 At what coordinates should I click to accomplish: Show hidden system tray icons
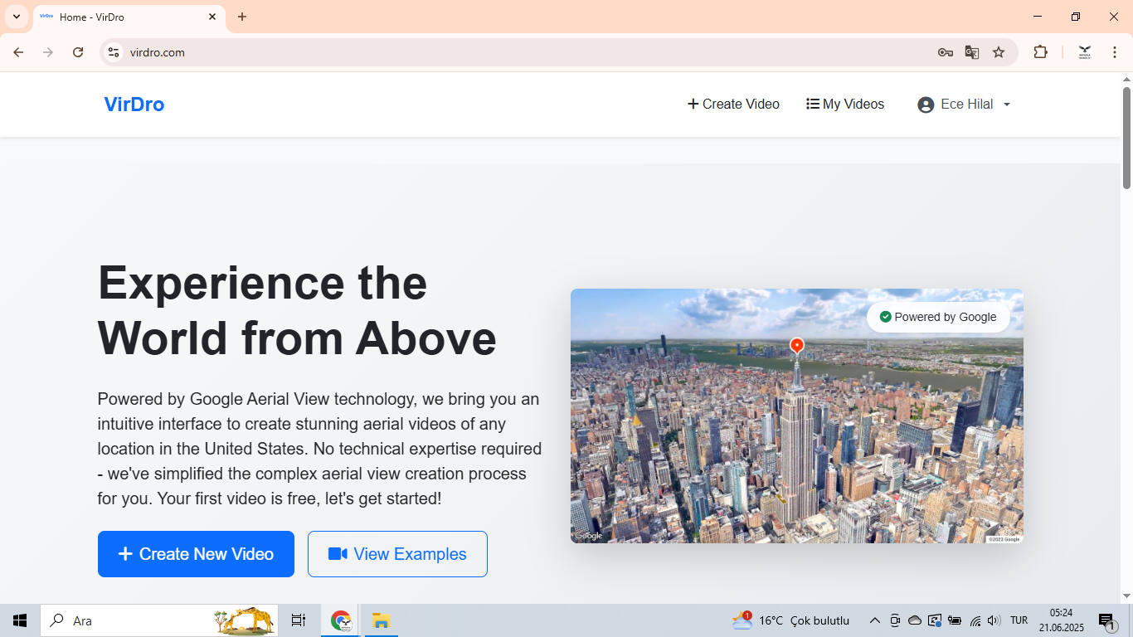(x=874, y=620)
